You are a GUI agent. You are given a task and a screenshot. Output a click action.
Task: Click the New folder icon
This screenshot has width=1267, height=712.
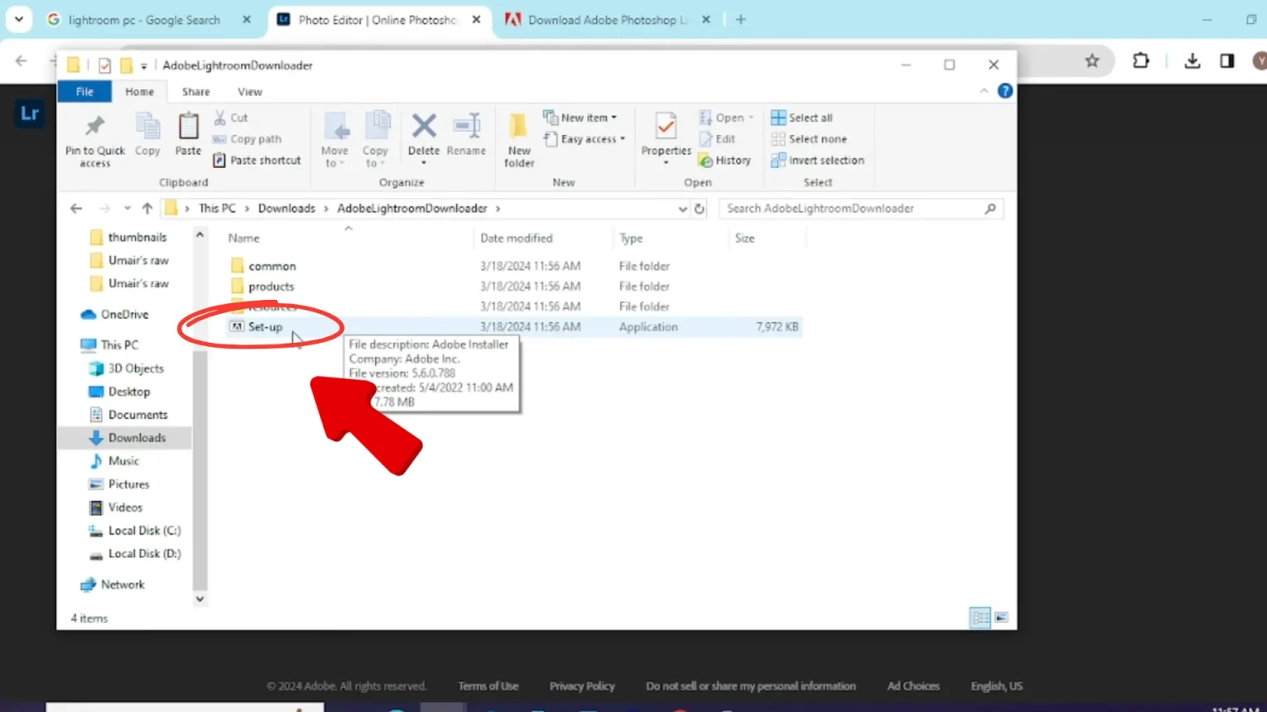[x=519, y=127]
